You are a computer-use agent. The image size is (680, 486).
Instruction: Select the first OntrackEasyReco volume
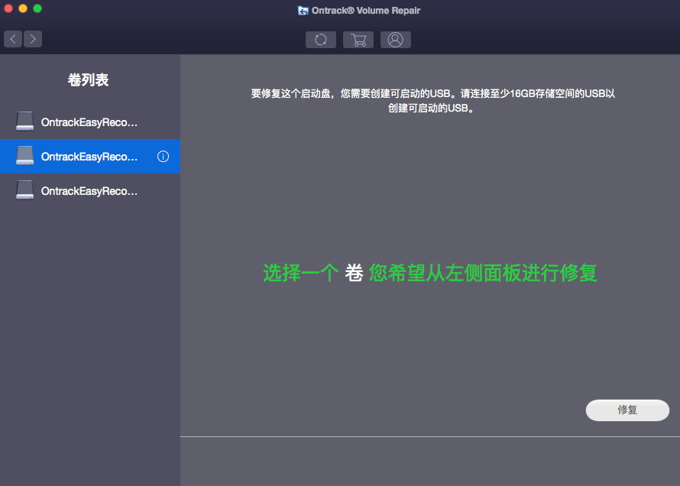point(90,122)
